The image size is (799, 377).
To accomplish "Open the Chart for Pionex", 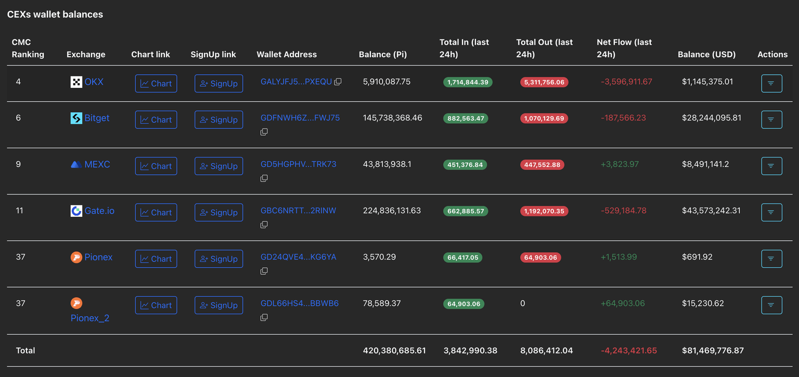I will tap(156, 259).
